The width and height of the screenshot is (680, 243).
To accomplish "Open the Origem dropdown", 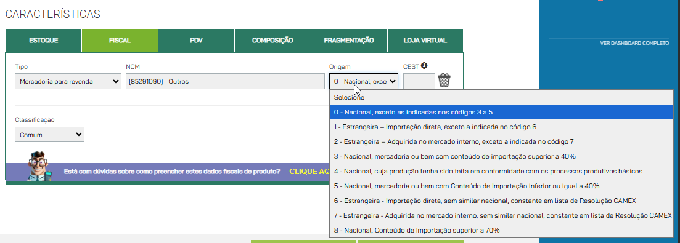I will pyautogui.click(x=363, y=81).
